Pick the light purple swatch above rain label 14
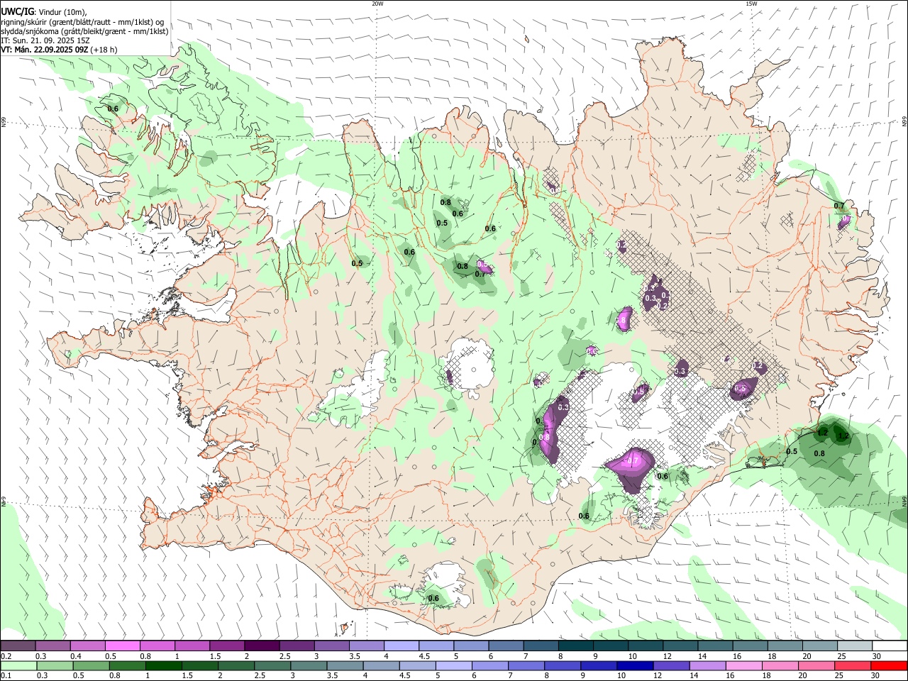 707,666
